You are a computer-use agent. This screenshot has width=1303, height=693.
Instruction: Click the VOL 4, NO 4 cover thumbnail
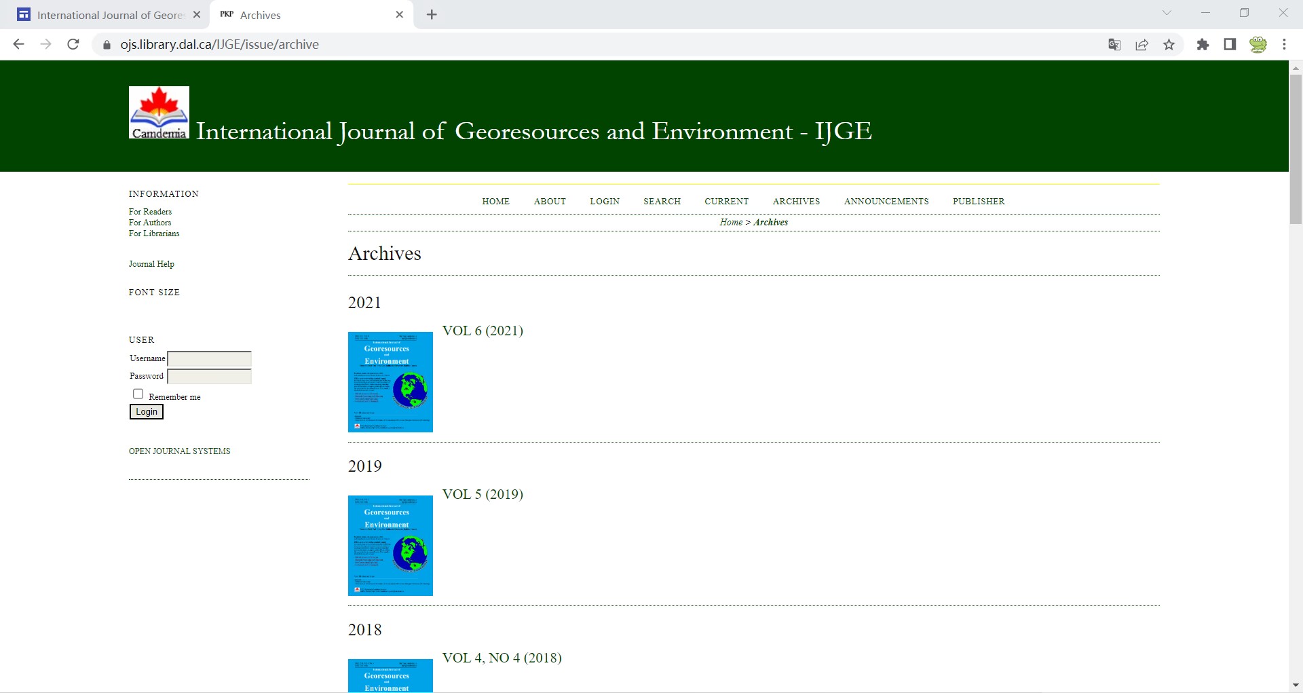coord(390,676)
